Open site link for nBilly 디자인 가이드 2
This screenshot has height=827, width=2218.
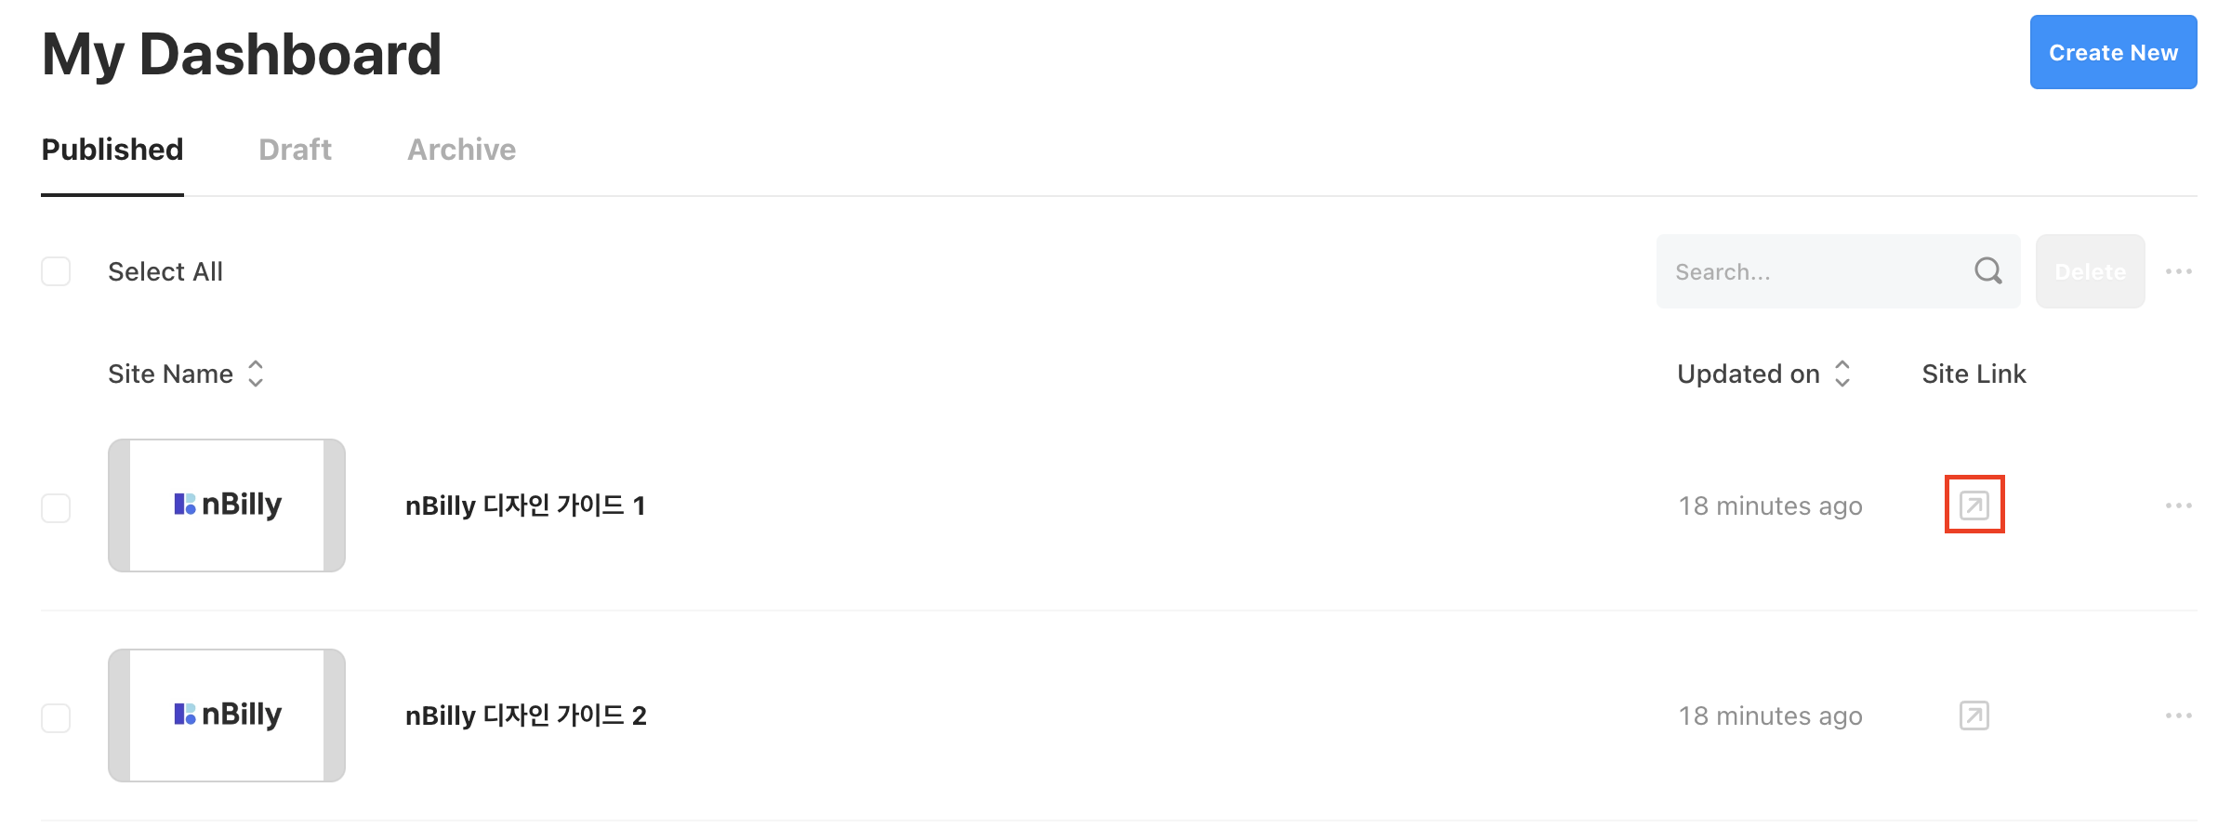(x=1974, y=715)
